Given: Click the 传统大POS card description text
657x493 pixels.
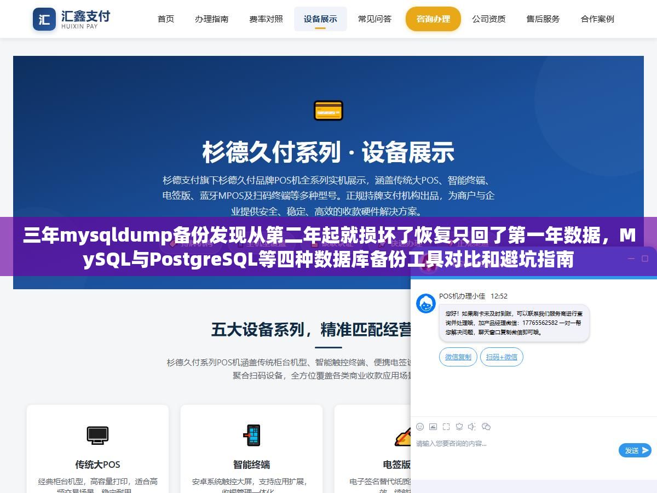Looking at the screenshot, I should point(97,486).
